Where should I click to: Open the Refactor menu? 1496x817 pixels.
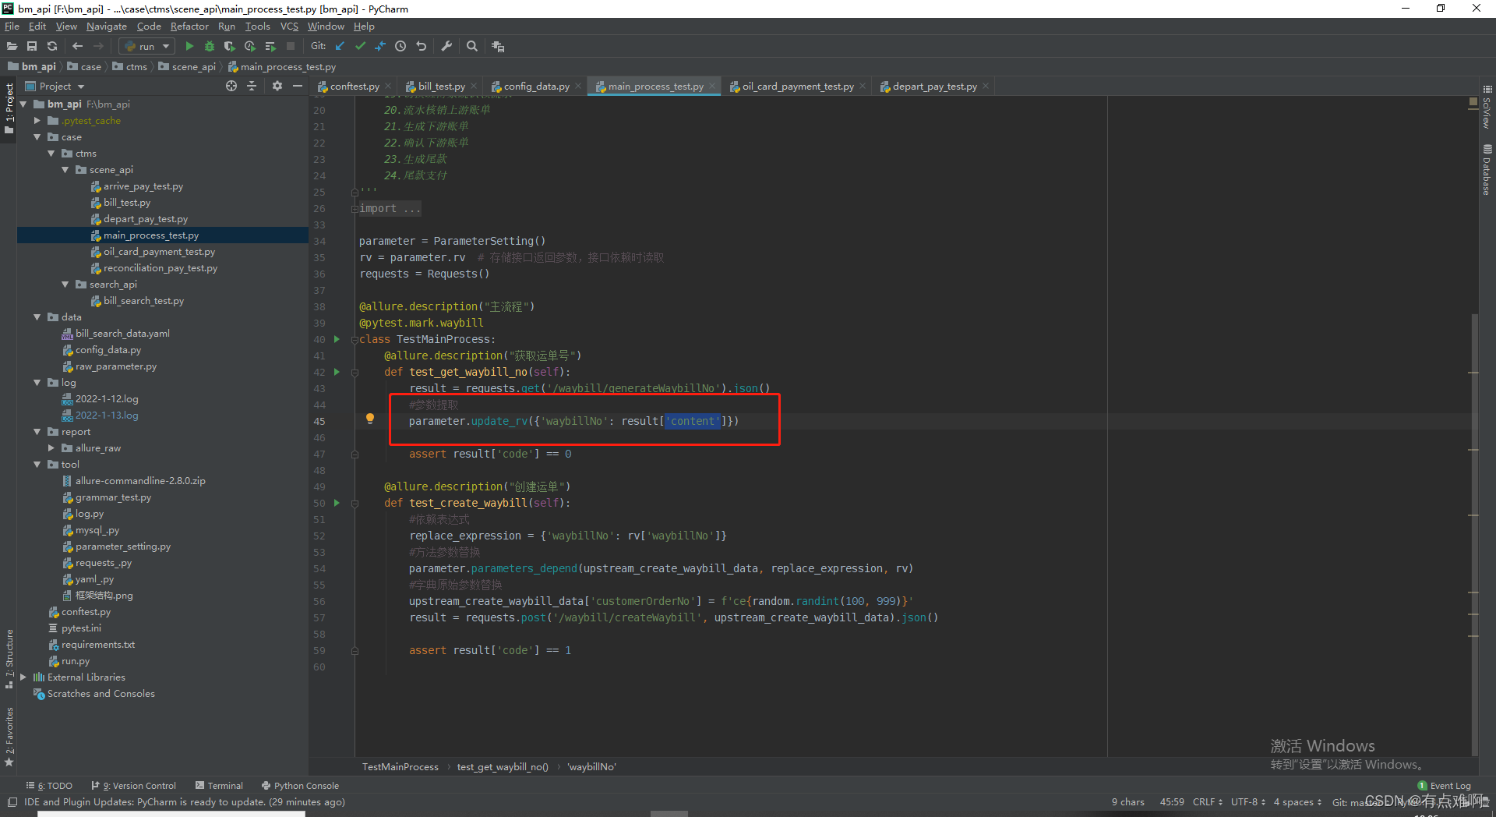[x=189, y=26]
